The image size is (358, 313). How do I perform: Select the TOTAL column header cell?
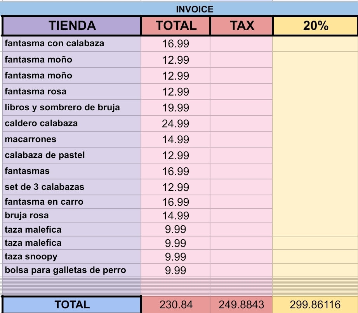click(x=176, y=26)
